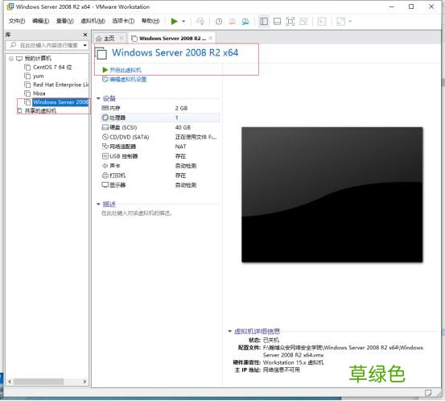Toggle the library sidebar view icon
This screenshot has height=401, width=445.
264,21
